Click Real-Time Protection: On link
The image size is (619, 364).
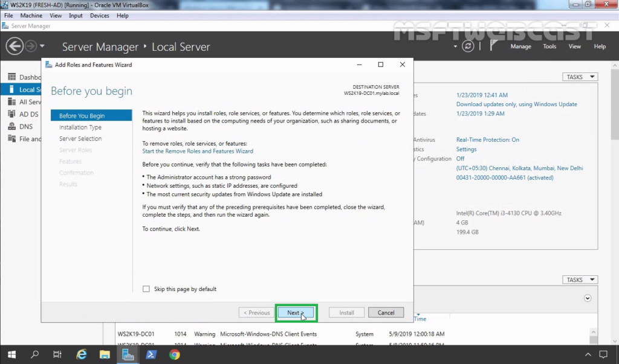488,139
